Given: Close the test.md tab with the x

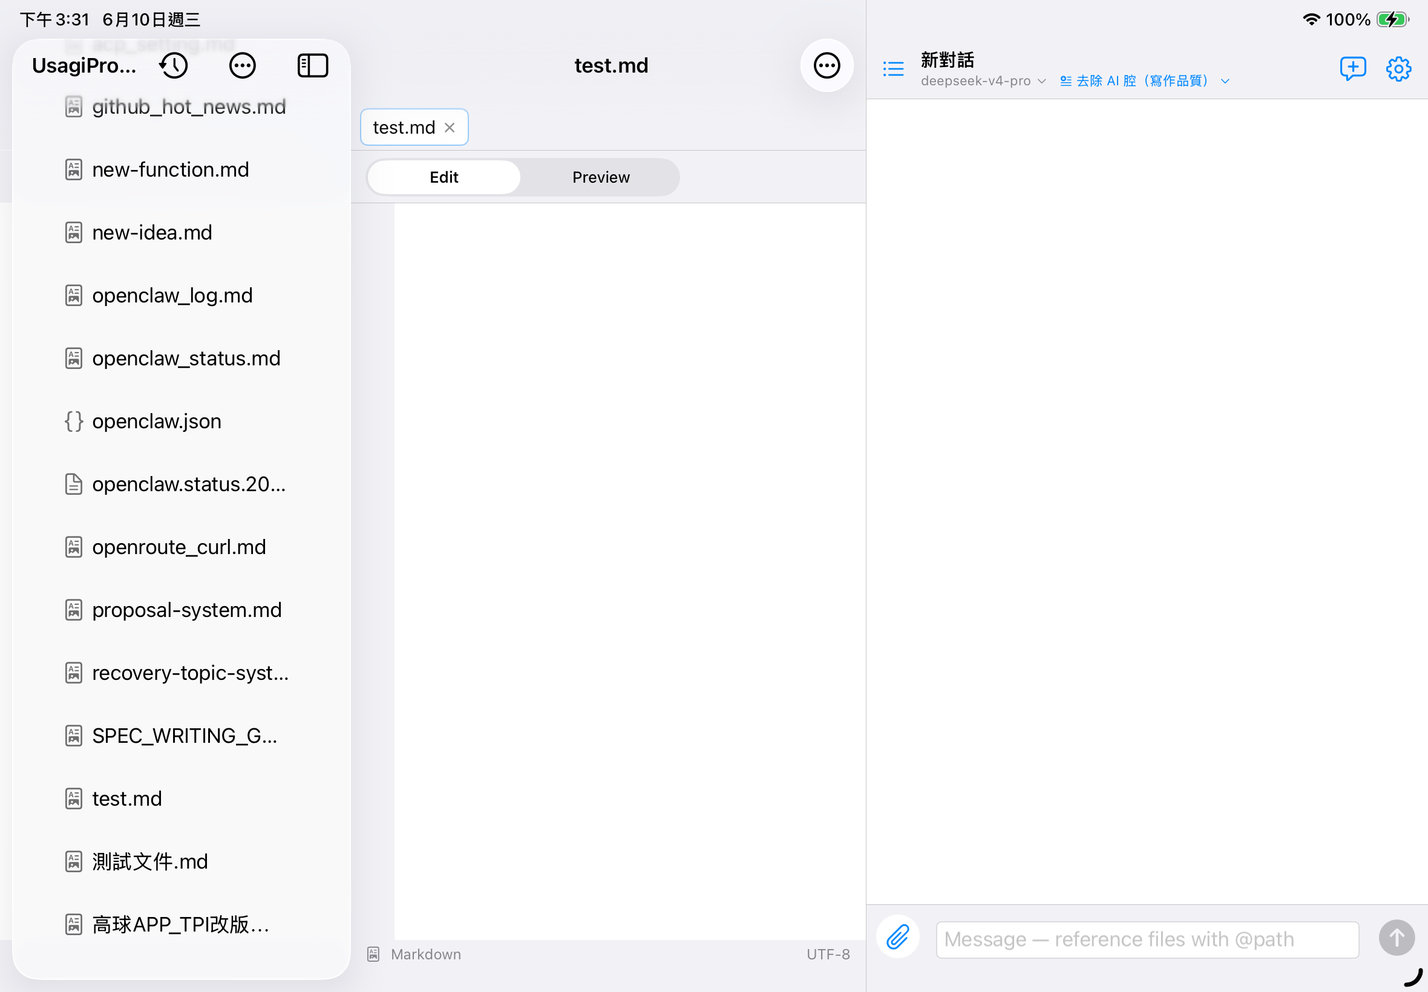Looking at the screenshot, I should tap(450, 128).
